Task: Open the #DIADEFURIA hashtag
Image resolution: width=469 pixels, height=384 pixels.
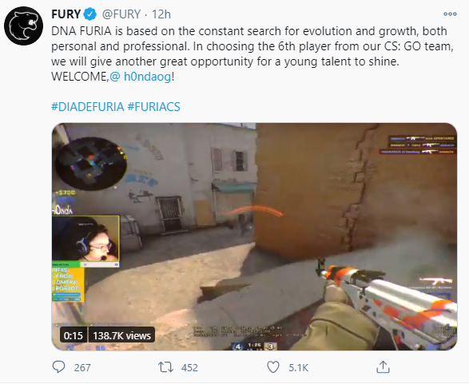Action: tap(87, 107)
